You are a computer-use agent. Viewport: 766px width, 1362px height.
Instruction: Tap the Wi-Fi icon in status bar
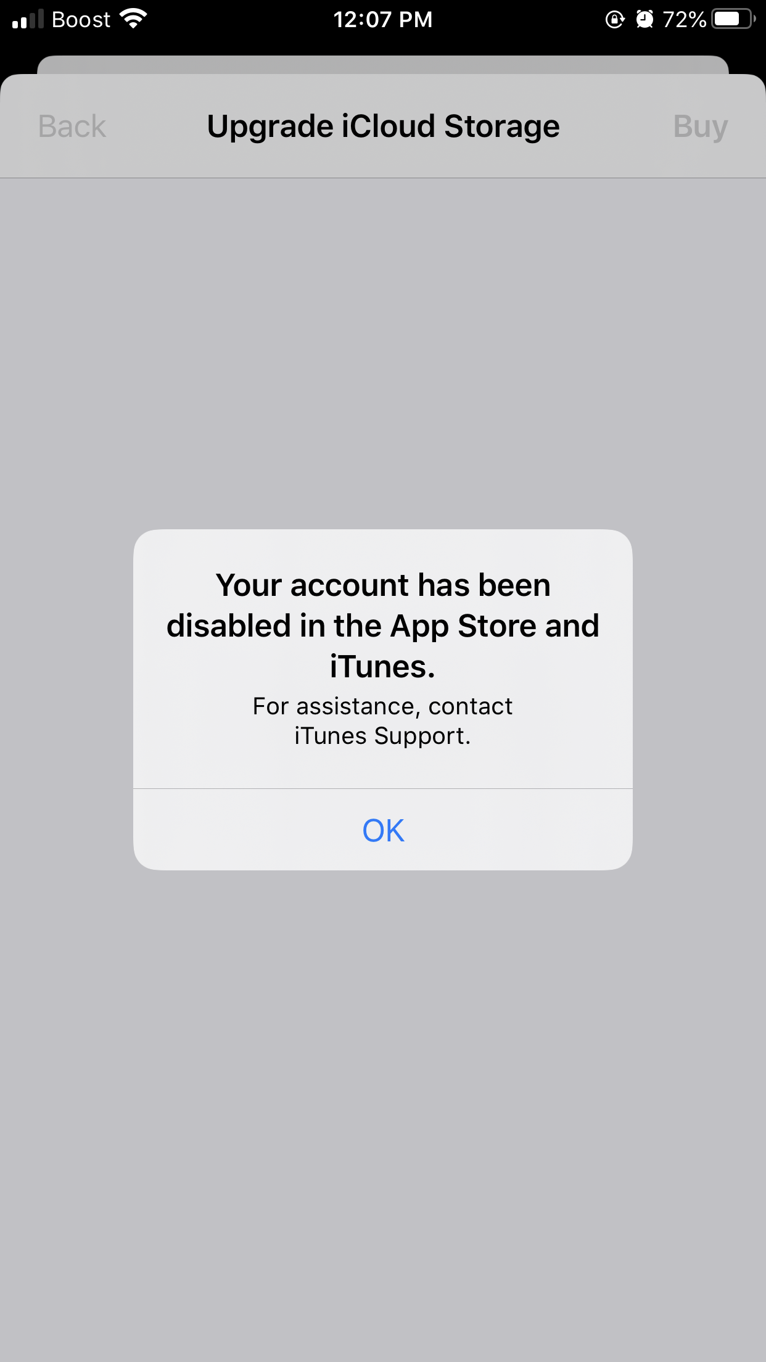(133, 19)
